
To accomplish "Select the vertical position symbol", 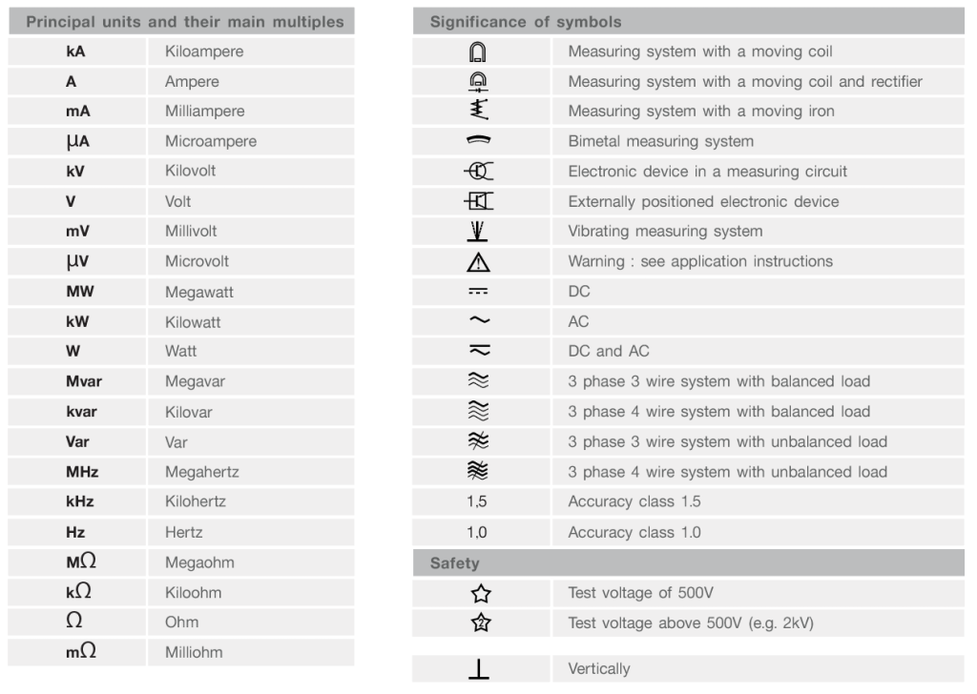I will pos(479,669).
